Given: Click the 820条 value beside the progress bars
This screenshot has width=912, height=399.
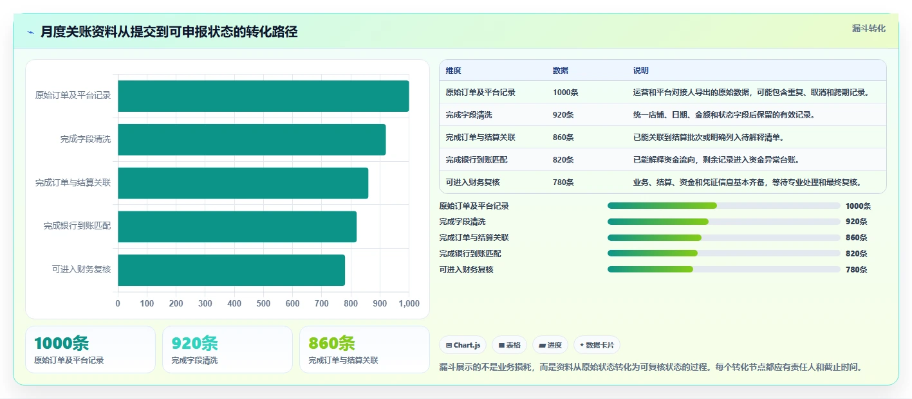Looking at the screenshot, I should click(x=856, y=254).
